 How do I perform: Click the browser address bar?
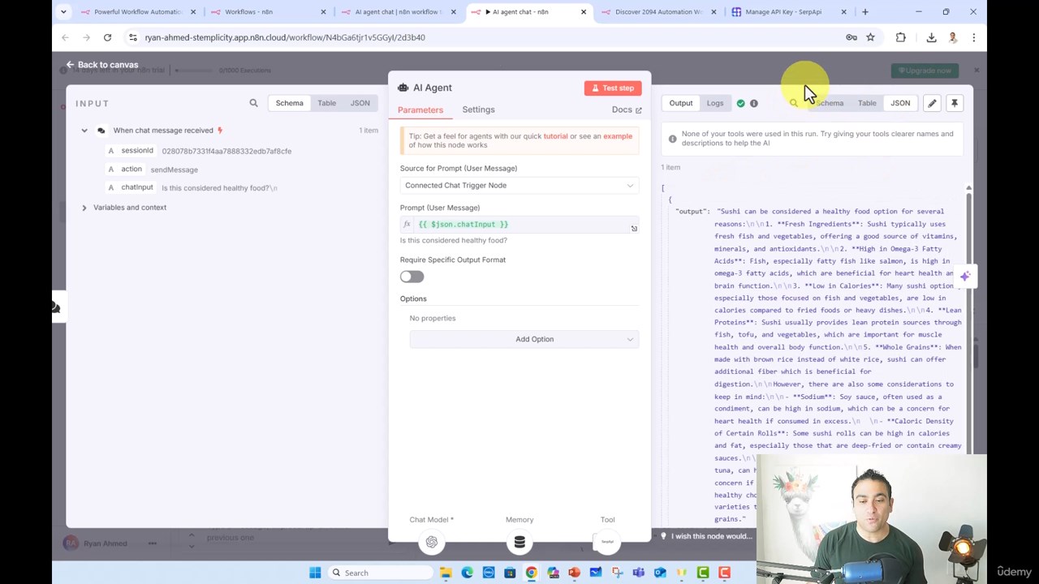click(487, 37)
